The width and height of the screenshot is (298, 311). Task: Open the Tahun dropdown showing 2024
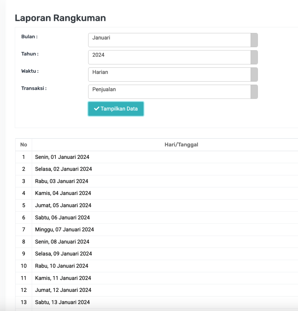[169, 57]
